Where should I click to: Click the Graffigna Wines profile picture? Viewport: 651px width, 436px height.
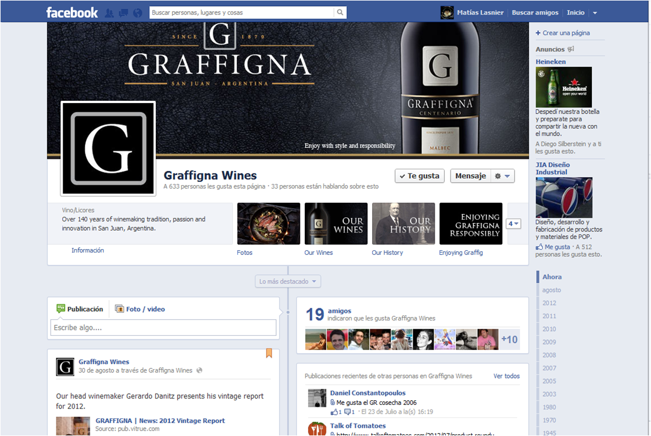(108, 148)
